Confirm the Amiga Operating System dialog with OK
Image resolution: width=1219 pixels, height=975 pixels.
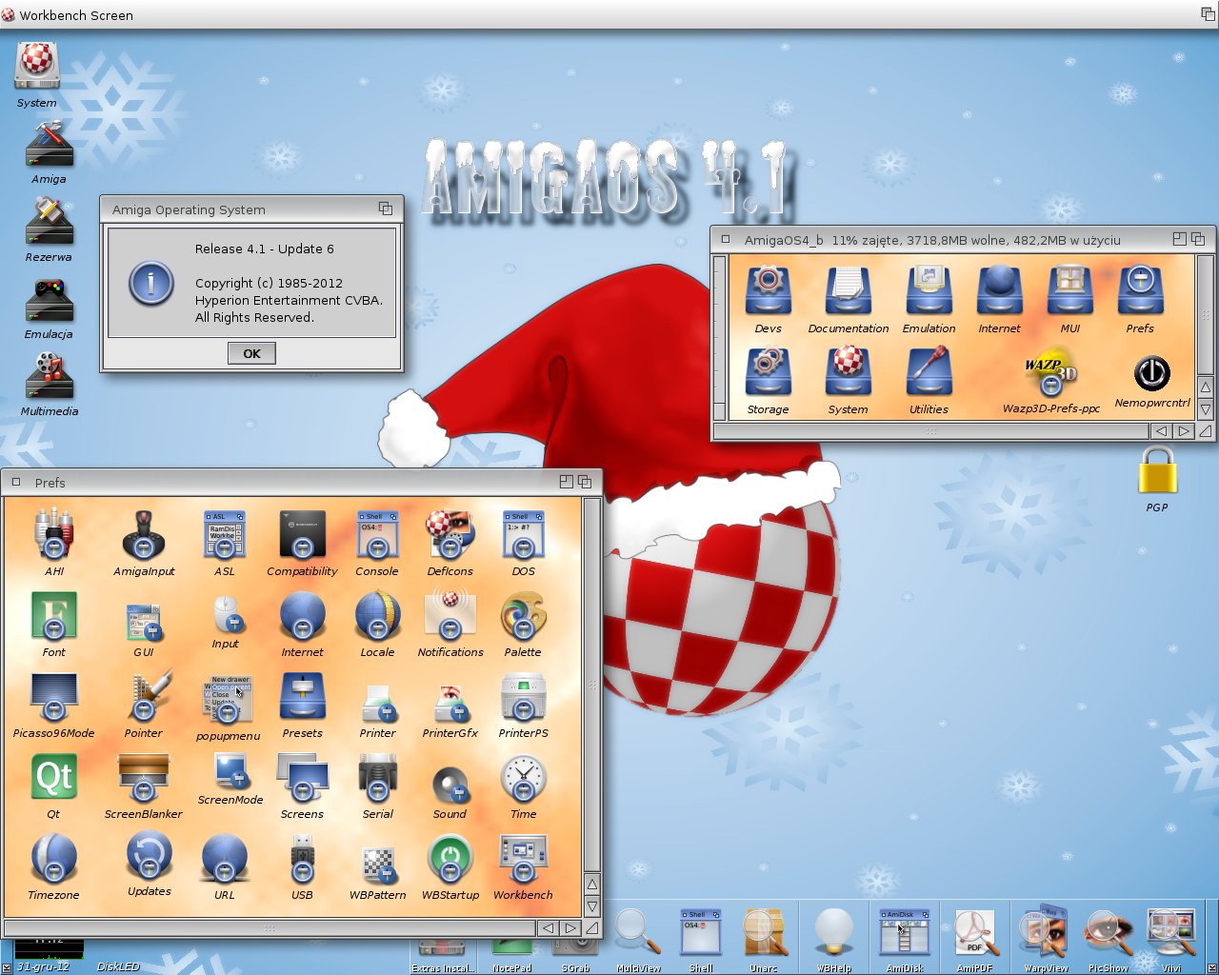pos(251,353)
